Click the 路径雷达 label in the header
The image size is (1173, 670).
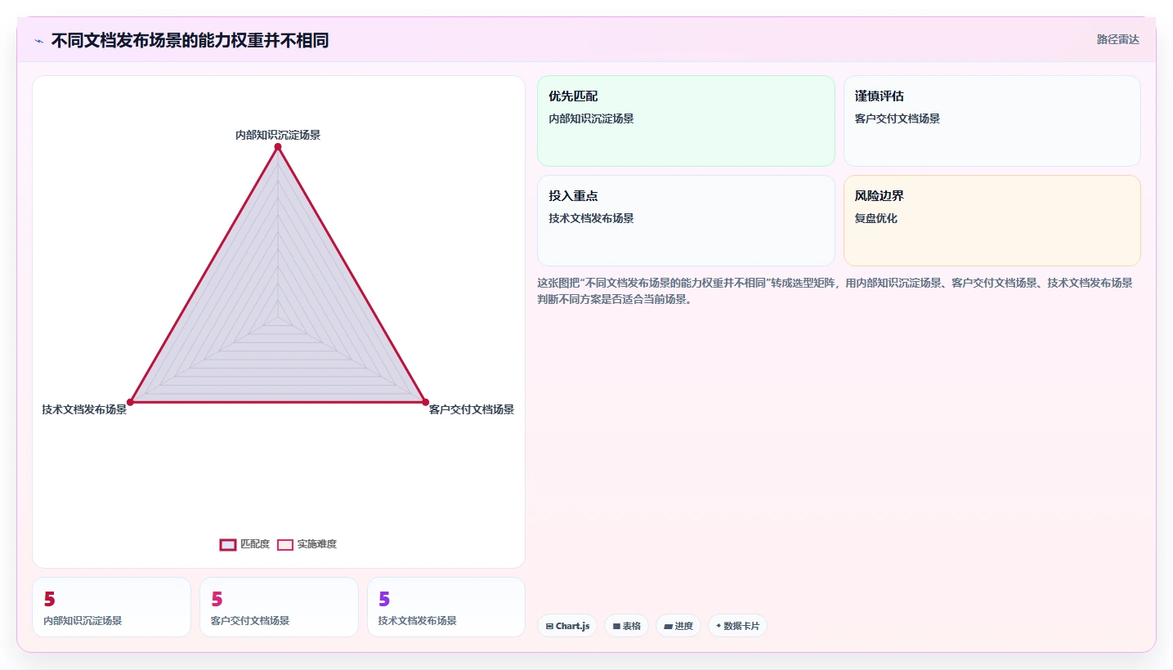click(x=1117, y=39)
